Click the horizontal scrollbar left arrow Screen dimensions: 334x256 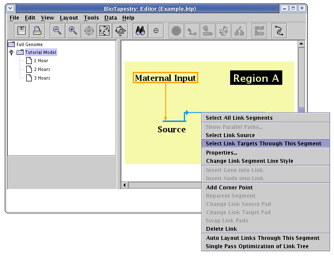click(125, 185)
